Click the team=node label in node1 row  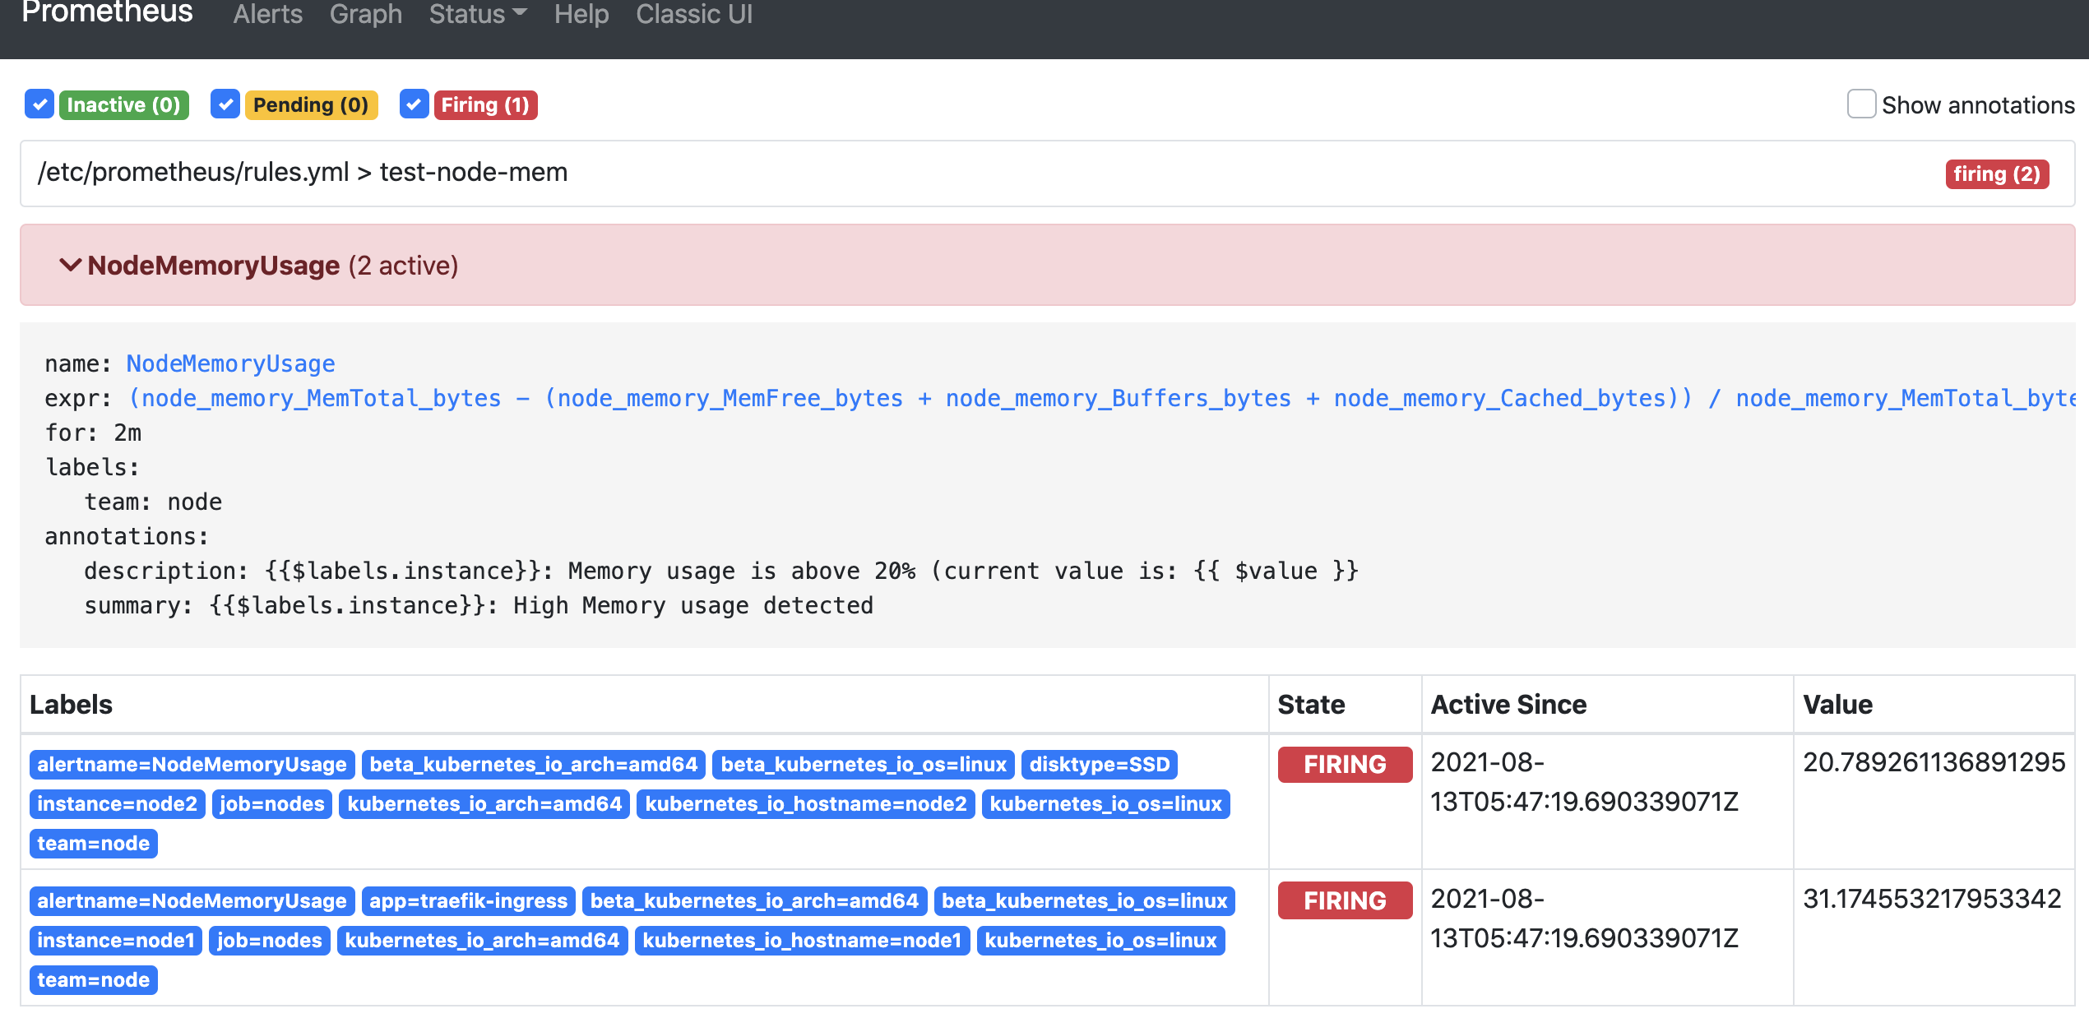tap(94, 979)
